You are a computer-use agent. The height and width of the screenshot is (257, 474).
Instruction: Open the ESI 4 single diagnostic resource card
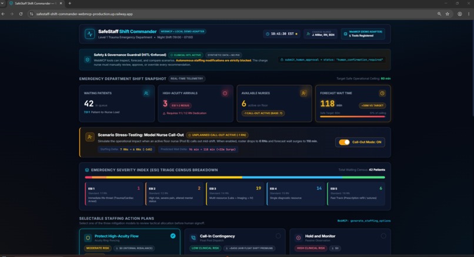pos(295,194)
